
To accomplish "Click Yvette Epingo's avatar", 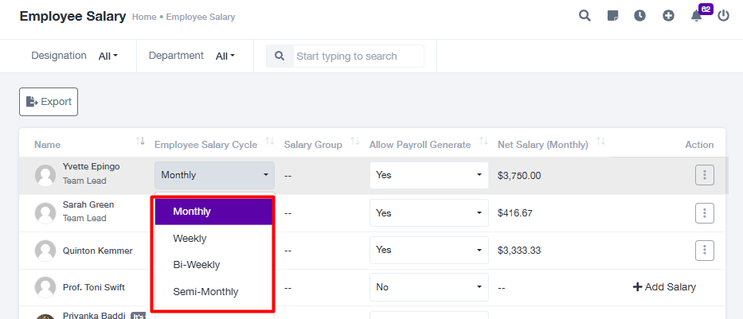I will (45, 175).
